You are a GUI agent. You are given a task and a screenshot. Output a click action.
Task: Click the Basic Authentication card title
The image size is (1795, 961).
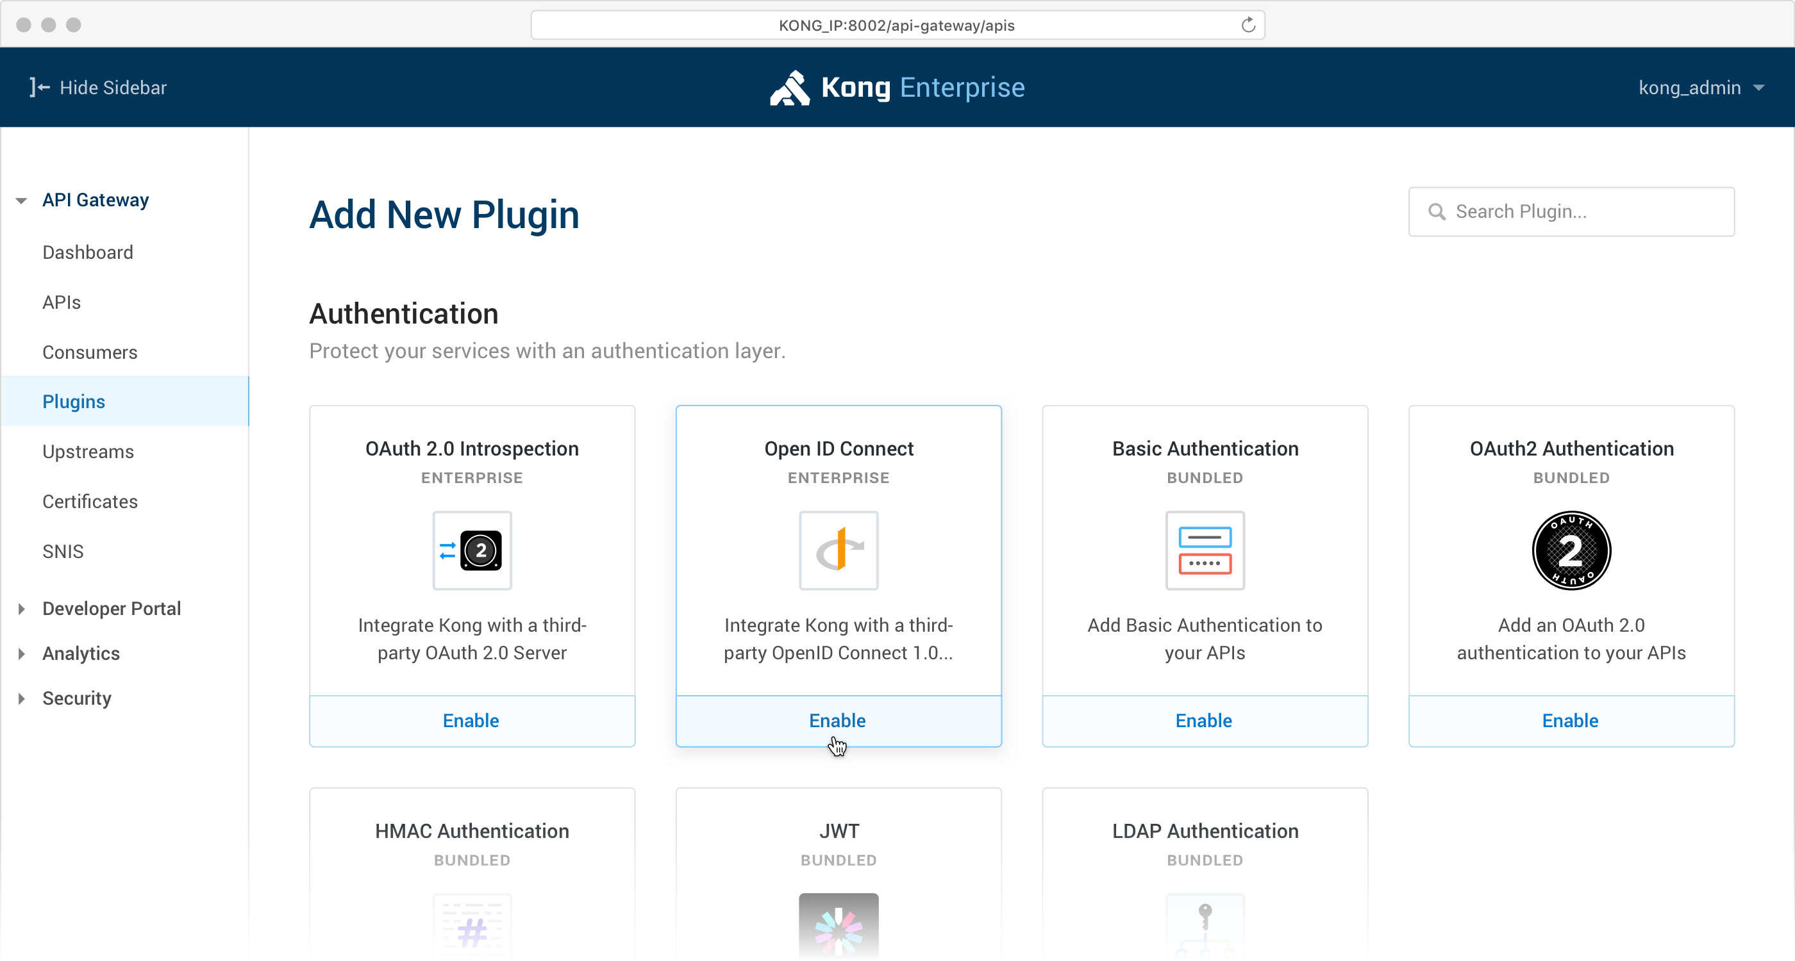point(1205,448)
